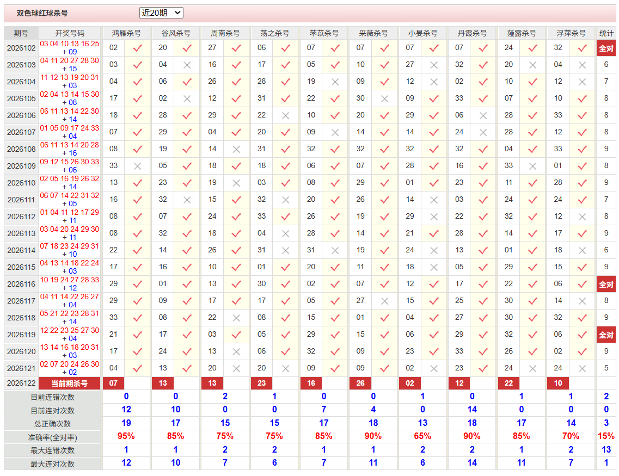Click the 总正确次数 row label
Viewport: 619px width, 476px height.
pos(52,424)
